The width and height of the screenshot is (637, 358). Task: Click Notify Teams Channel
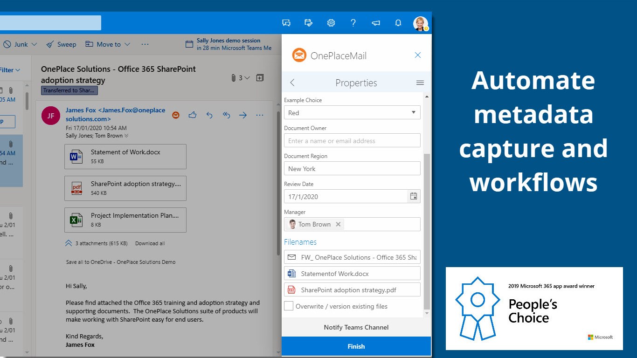coord(356,327)
